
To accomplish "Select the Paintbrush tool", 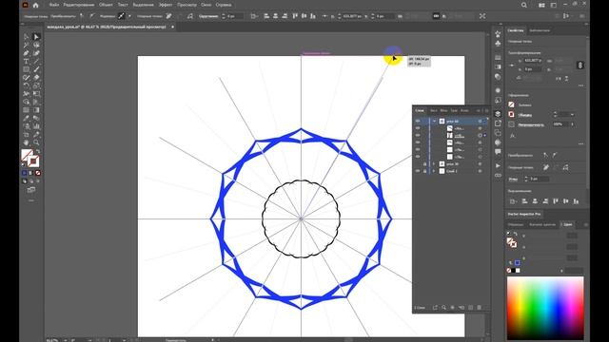I will [x=36, y=69].
